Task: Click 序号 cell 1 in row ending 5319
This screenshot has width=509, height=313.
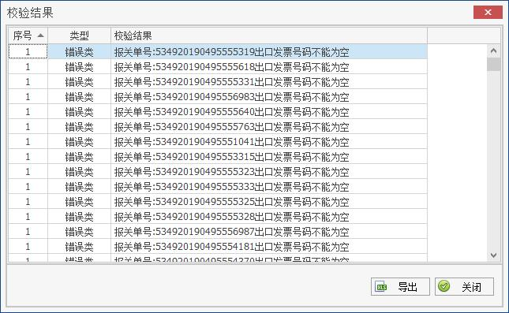Action: 28,51
